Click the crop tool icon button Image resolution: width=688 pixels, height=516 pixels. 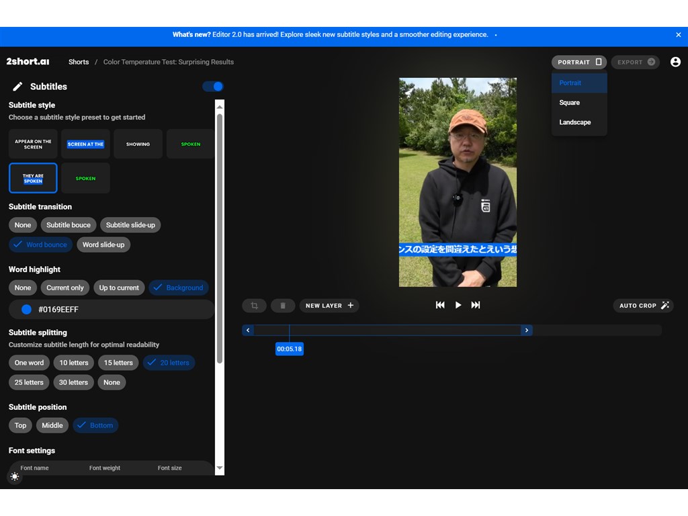coord(255,306)
